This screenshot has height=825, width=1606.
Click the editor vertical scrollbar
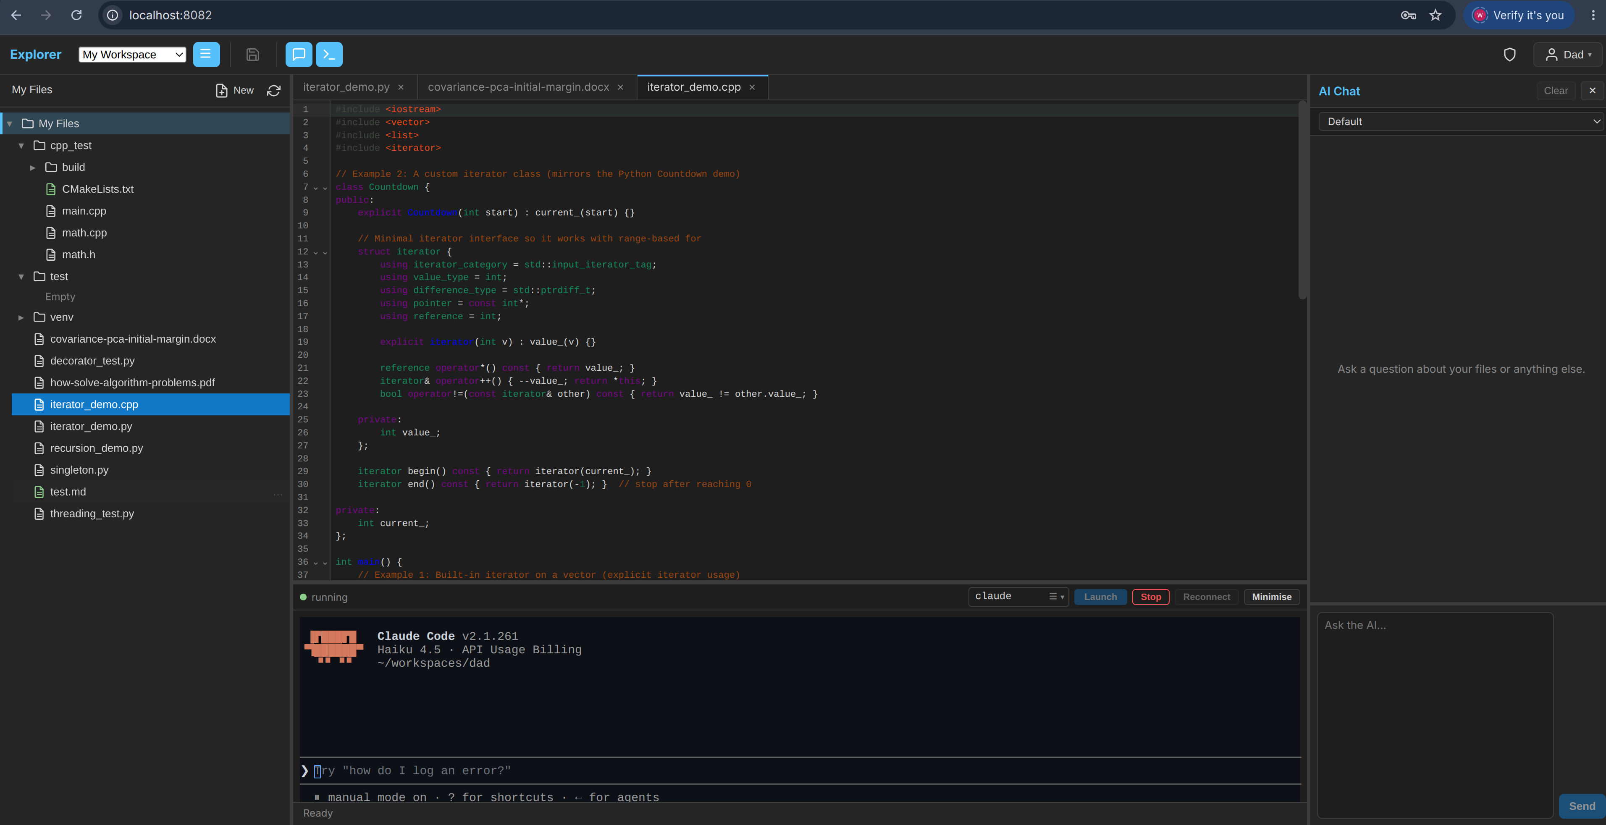pyautogui.click(x=1302, y=199)
